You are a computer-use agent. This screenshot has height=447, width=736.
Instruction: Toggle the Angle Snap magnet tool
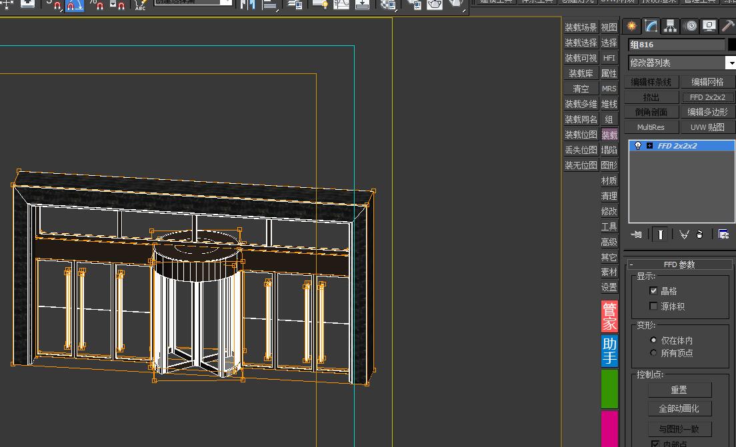tap(75, 5)
